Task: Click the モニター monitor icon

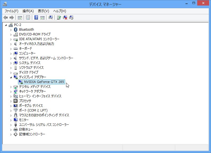Action: [16, 120]
